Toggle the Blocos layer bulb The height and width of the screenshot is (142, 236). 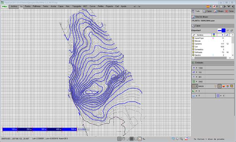(x=193, y=41)
